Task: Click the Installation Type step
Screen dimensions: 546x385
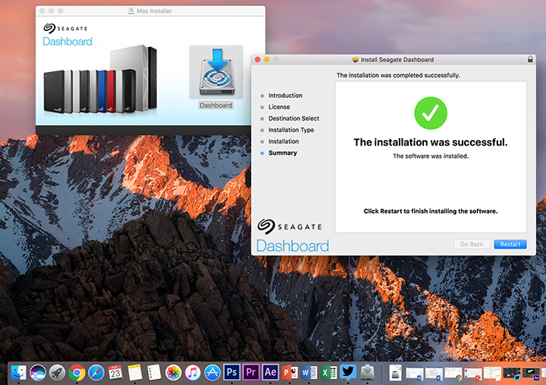Action: pyautogui.click(x=290, y=130)
